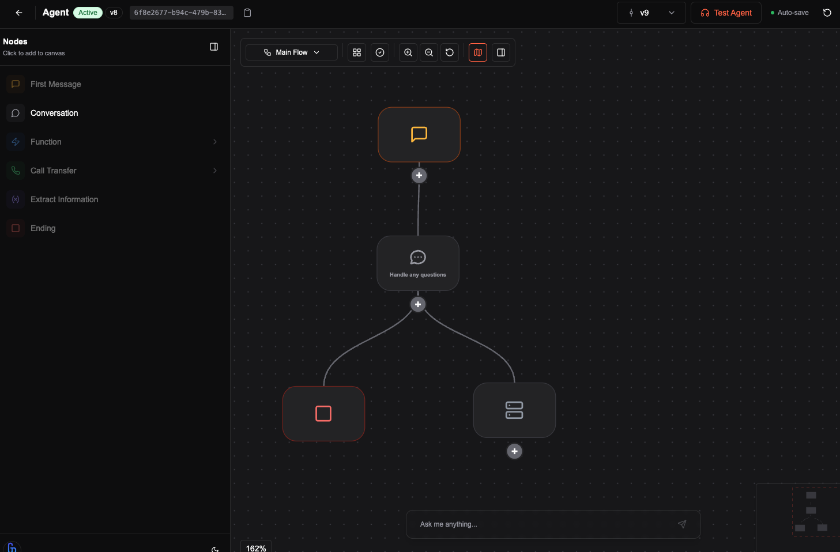Open the v9 version selector

pyautogui.click(x=651, y=12)
